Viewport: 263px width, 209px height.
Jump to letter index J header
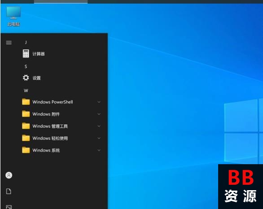26,42
